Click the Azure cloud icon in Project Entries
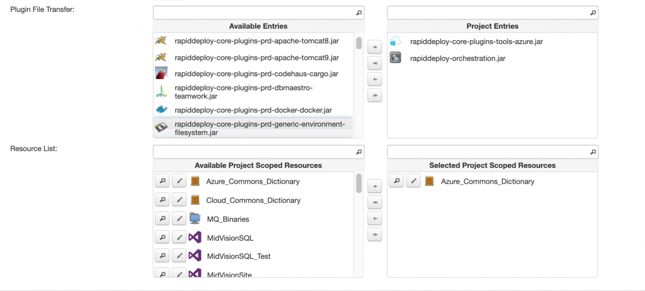The image size is (645, 291). click(x=396, y=41)
